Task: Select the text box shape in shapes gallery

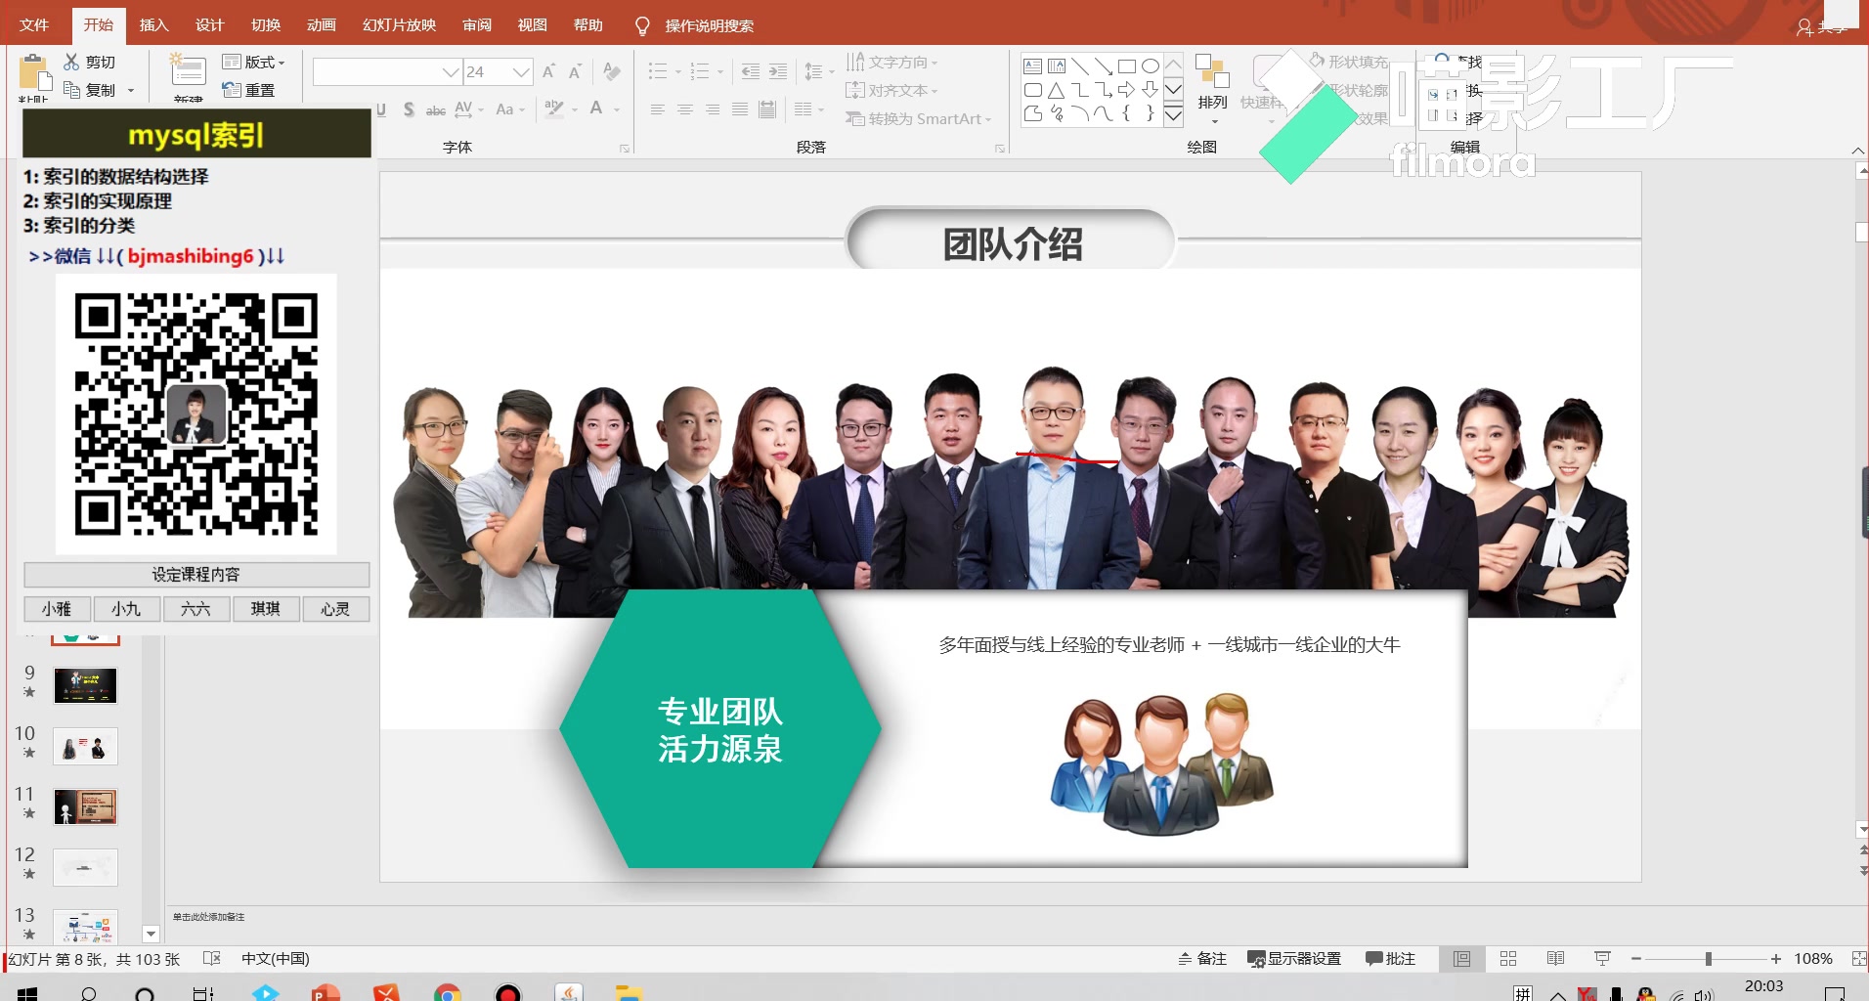Action: click(1032, 66)
